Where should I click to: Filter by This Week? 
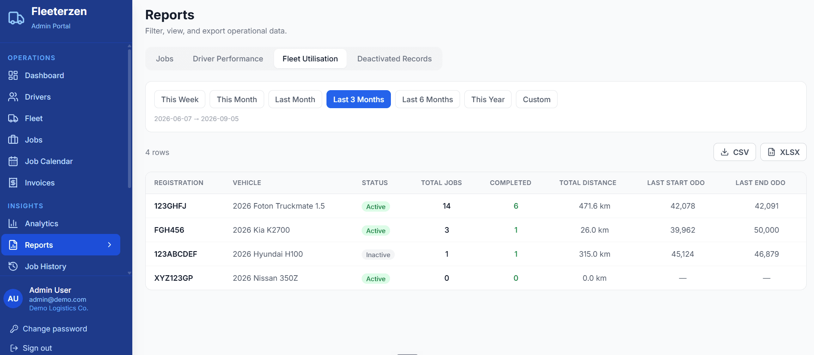coord(180,99)
